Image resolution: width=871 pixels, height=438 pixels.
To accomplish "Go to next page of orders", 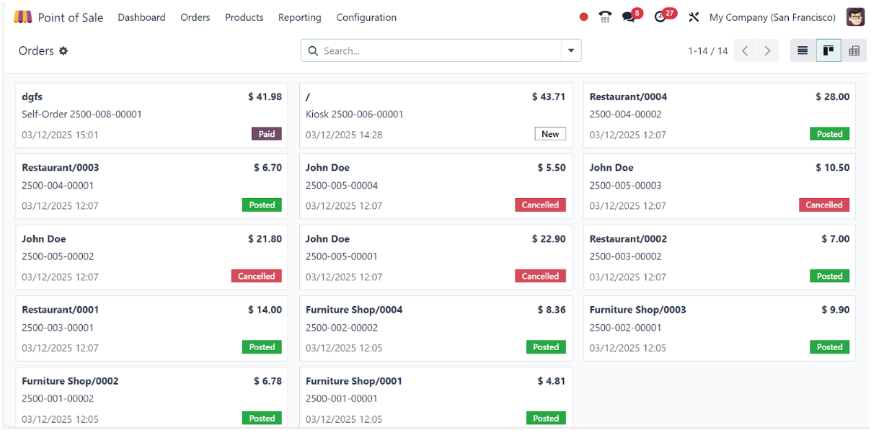I will pyautogui.click(x=767, y=51).
